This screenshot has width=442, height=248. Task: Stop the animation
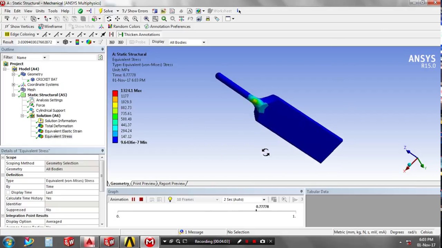click(x=141, y=199)
